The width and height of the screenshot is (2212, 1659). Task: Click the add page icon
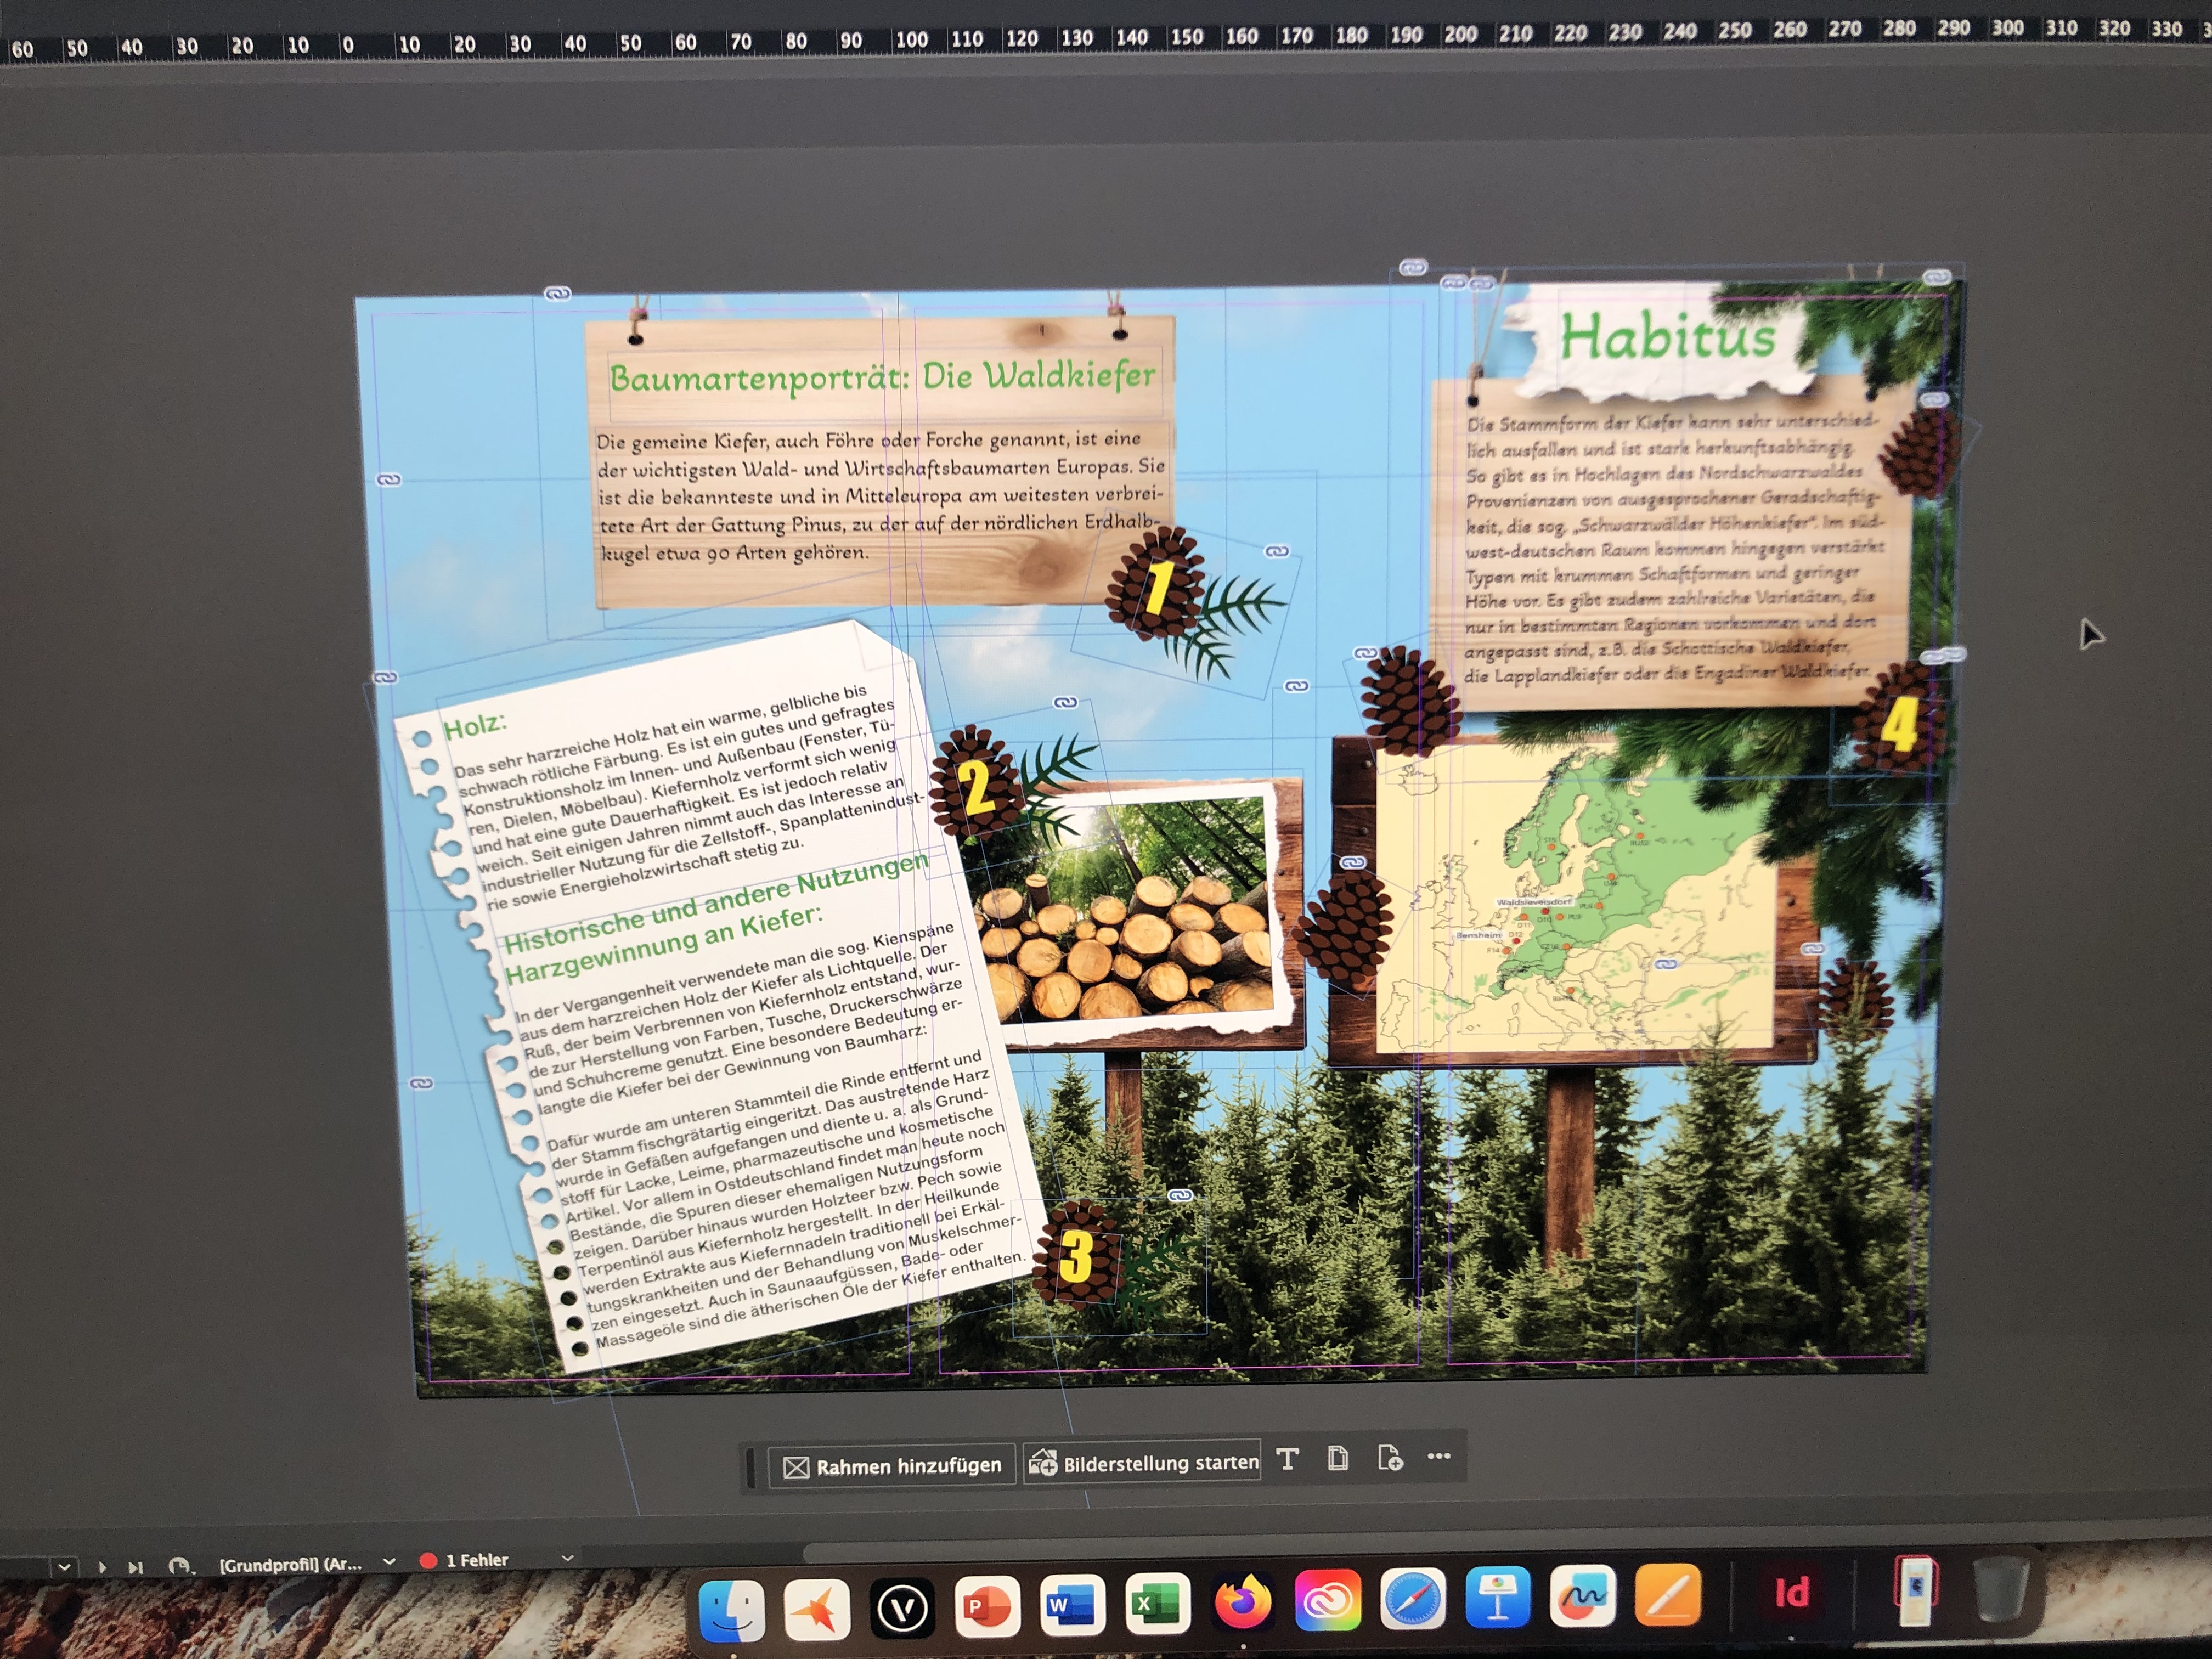[x=1390, y=1458]
